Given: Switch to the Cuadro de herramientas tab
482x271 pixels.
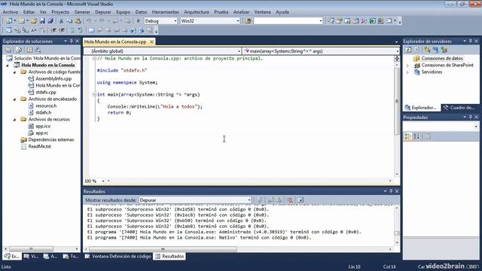Looking at the screenshot, I should pos(459,108).
